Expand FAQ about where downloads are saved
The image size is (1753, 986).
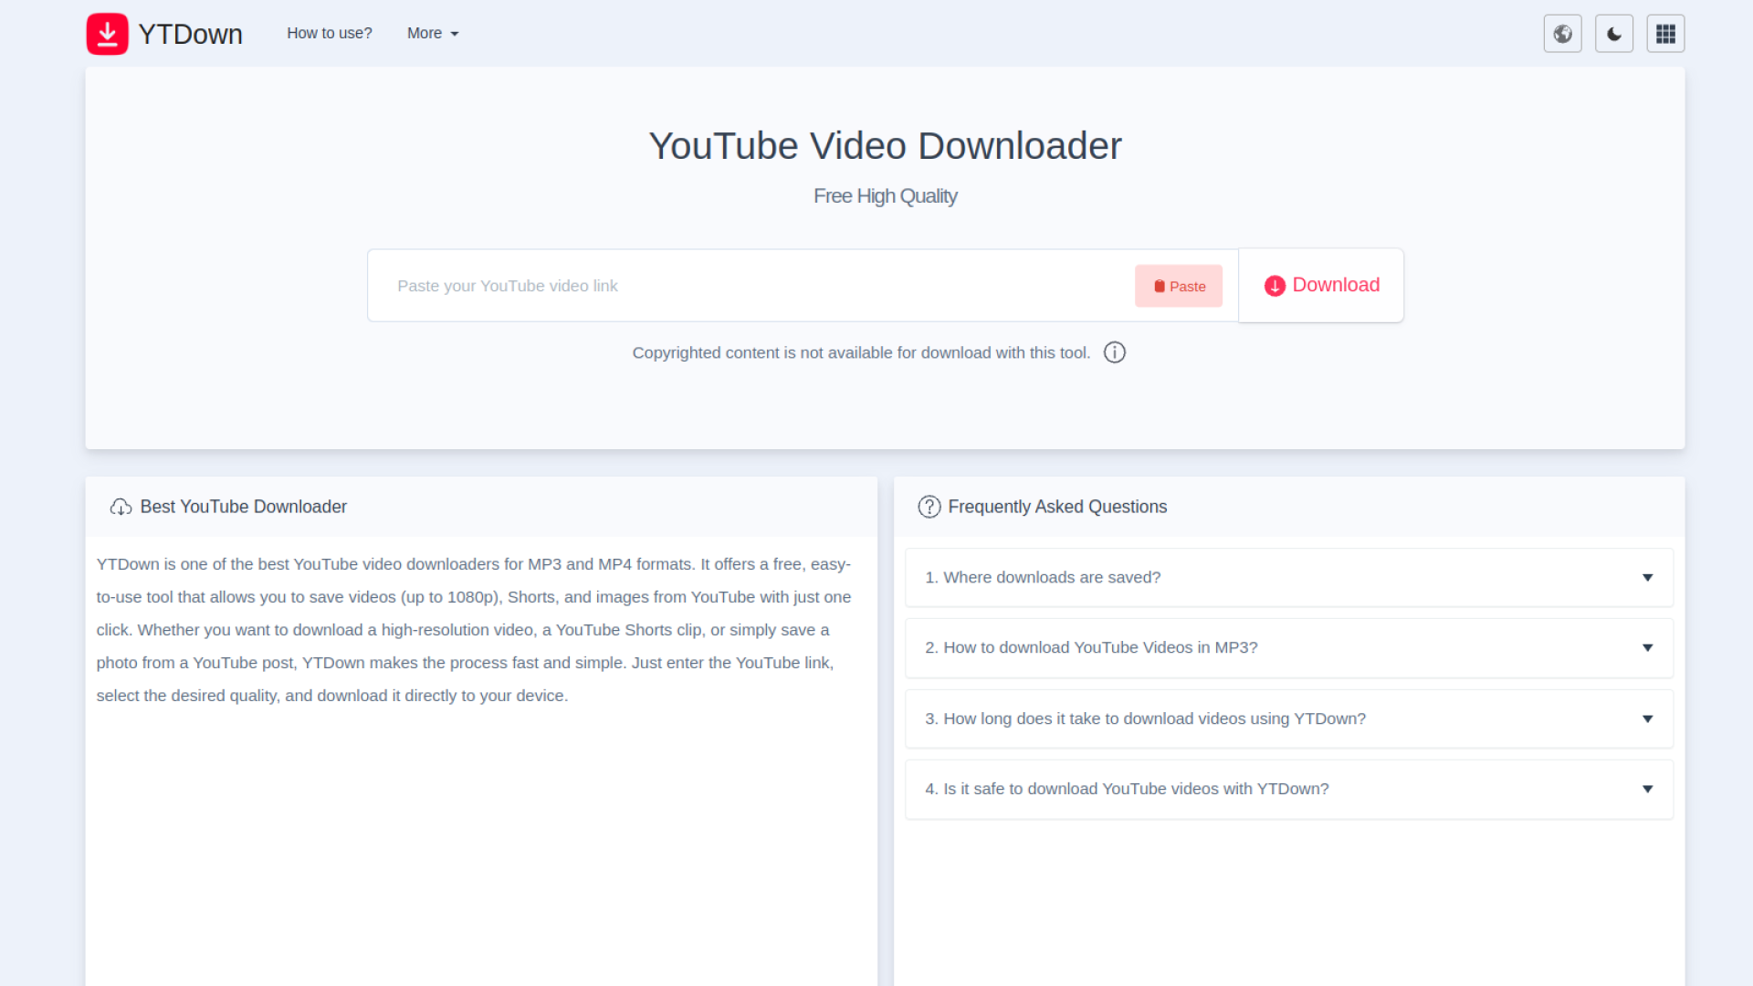(1287, 577)
